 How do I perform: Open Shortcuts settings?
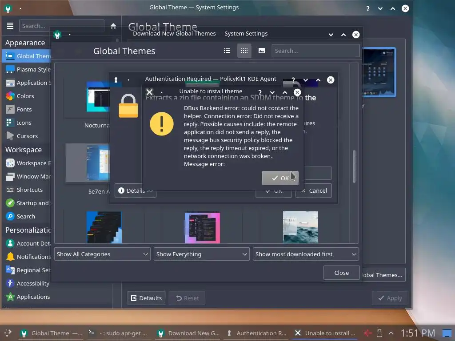(x=27, y=190)
